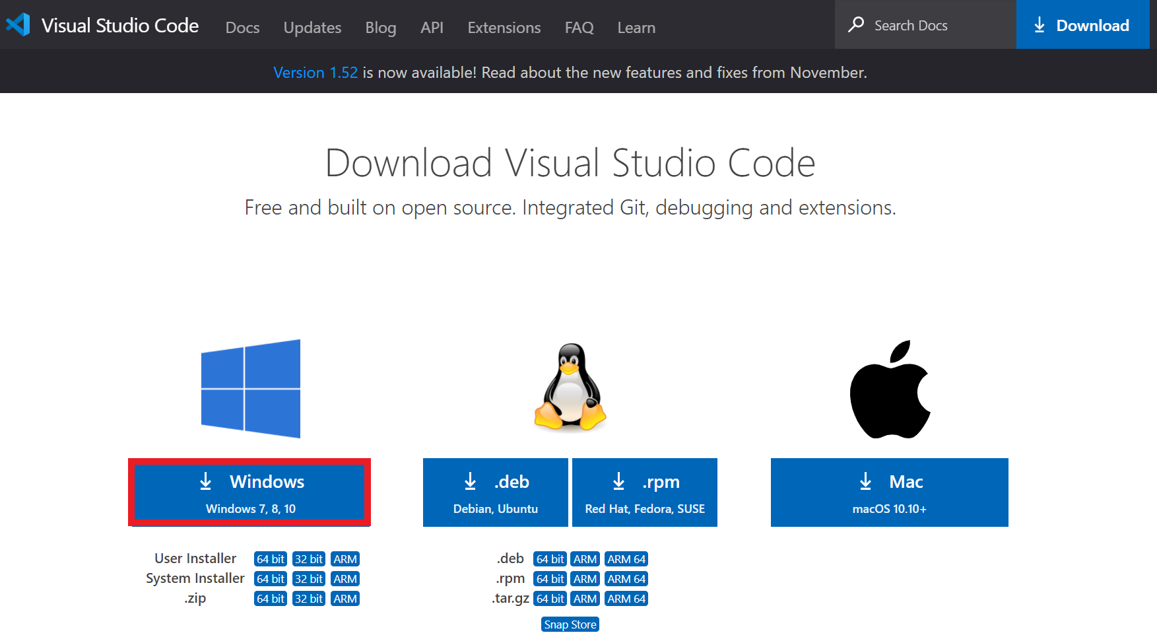Click the Apple logo image
This screenshot has height=643, width=1157.
pyautogui.click(x=890, y=389)
